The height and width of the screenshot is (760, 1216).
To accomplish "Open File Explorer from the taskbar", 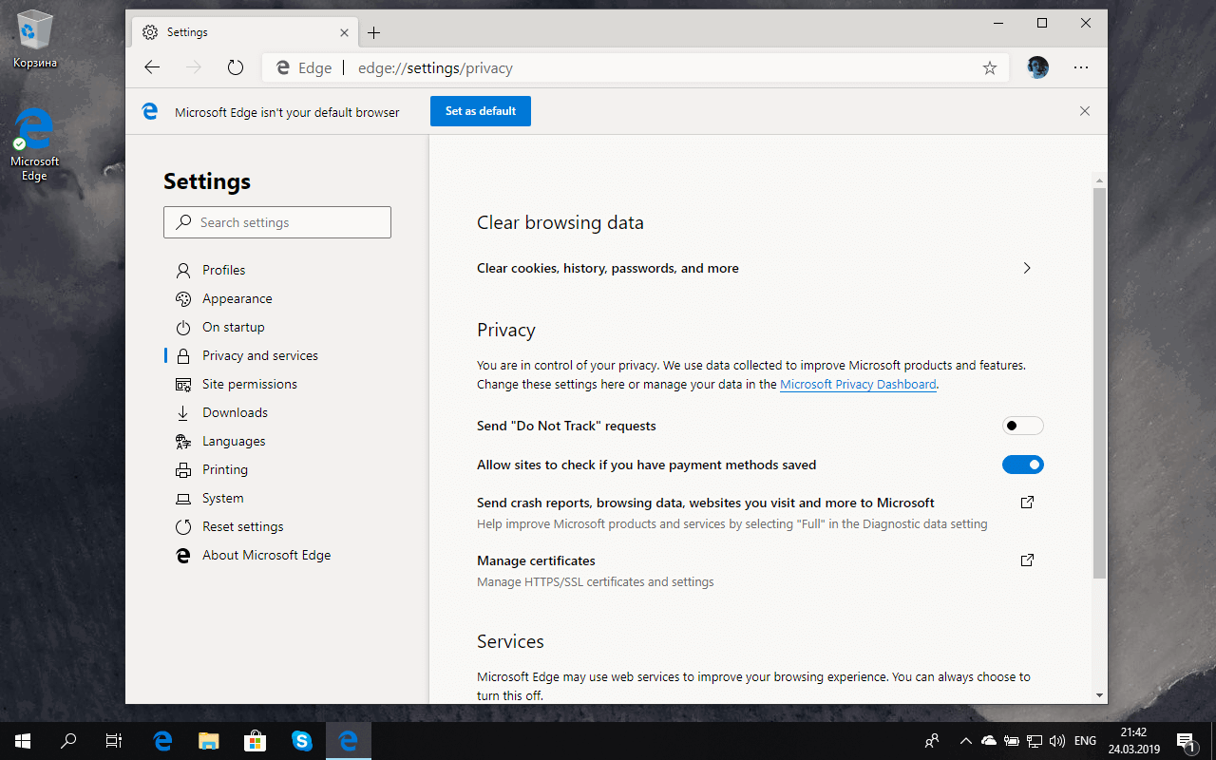I will click(x=209, y=741).
